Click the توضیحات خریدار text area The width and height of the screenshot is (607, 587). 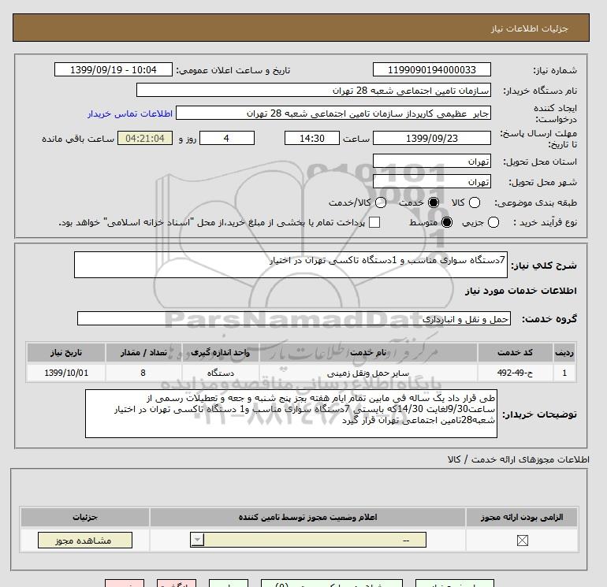[291, 414]
